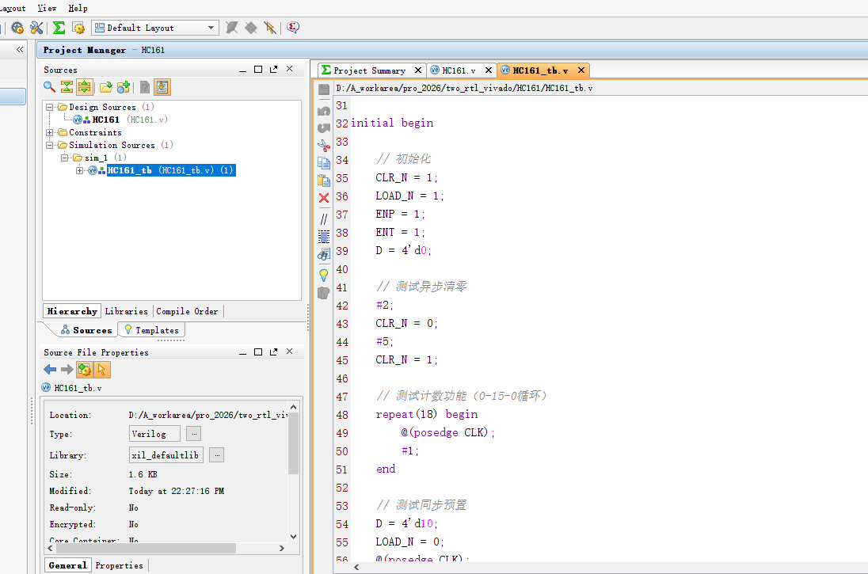The image size is (868, 574).
Task: Open the Templates tab
Action: coord(152,330)
